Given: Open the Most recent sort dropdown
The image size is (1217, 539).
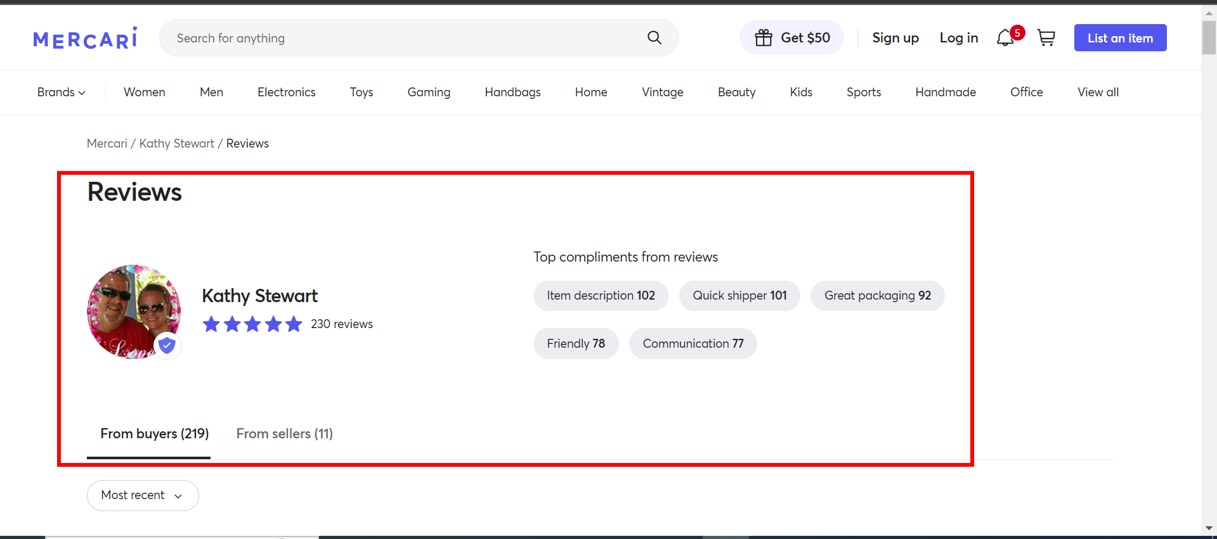Looking at the screenshot, I should [x=143, y=495].
